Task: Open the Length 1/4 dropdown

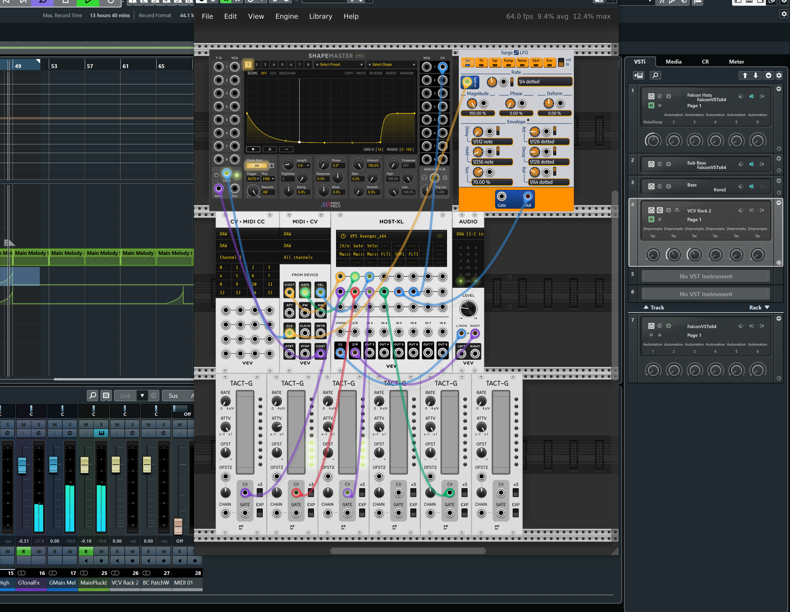Action: [303, 165]
